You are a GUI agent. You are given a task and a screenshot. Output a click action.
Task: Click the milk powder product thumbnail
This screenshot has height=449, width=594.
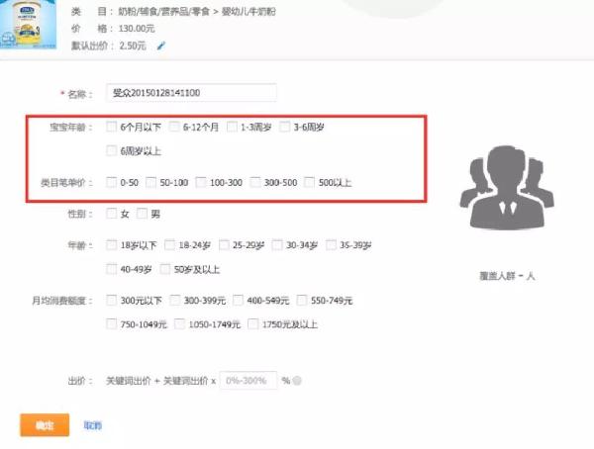click(28, 24)
